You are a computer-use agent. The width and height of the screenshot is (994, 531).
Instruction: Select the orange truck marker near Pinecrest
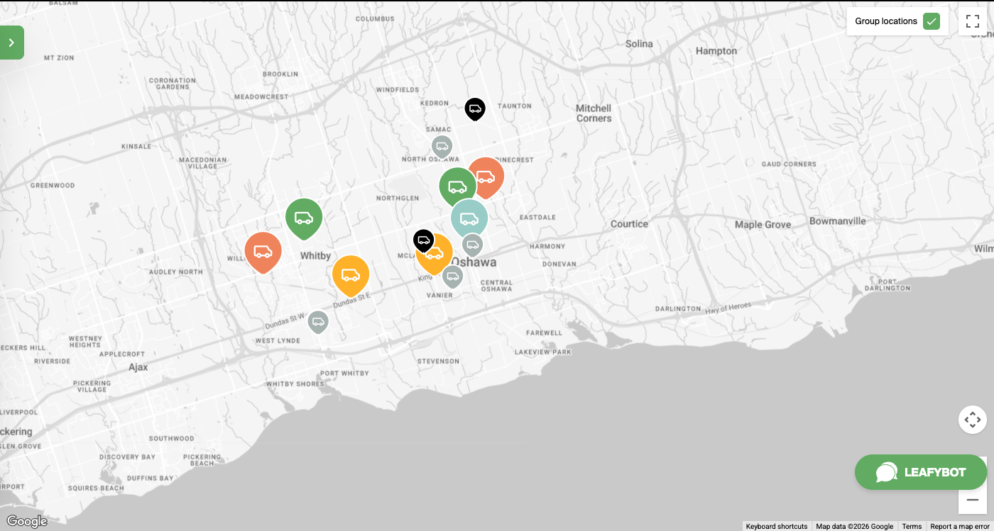(486, 177)
